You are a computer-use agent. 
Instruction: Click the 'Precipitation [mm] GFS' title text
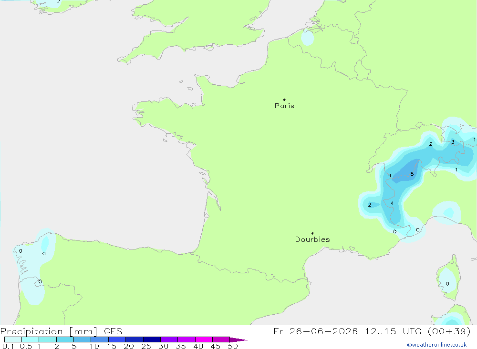61,331
